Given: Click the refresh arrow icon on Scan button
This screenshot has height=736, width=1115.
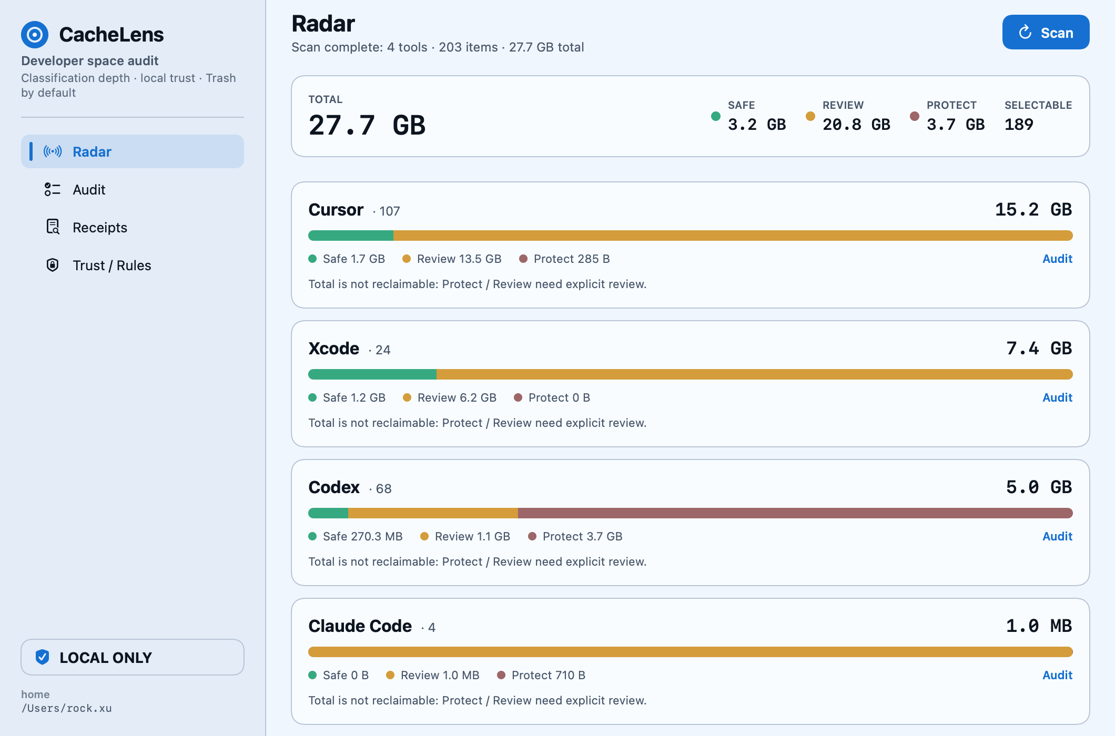Looking at the screenshot, I should pos(1025,33).
